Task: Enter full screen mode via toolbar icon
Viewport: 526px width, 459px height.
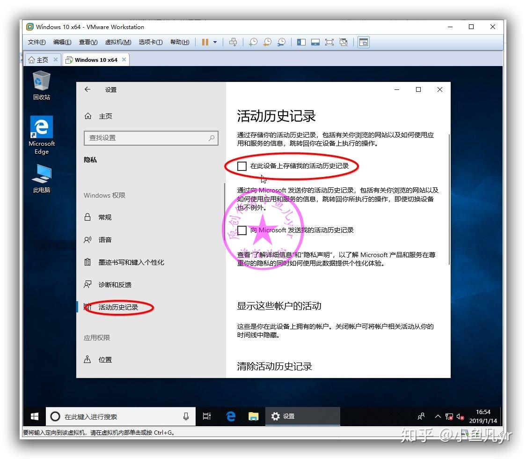Action: tap(329, 42)
